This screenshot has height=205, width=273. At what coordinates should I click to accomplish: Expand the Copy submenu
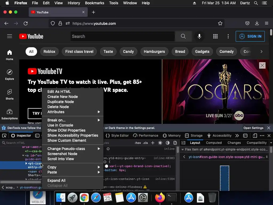pos(73,167)
